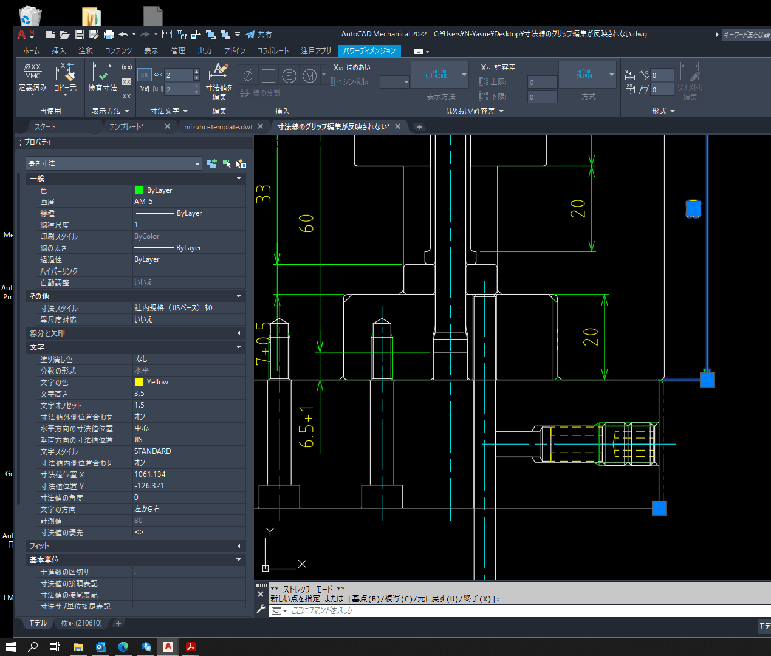The width and height of the screenshot is (771, 656).
Task: Click the はめあい fit icon in ribbon
Action: (338, 67)
